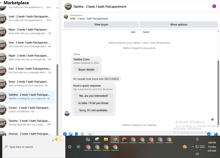Screen dimensions: 220x158
Task: Choose a sticker from composer
Action: pyautogui.click(x=77, y=134)
